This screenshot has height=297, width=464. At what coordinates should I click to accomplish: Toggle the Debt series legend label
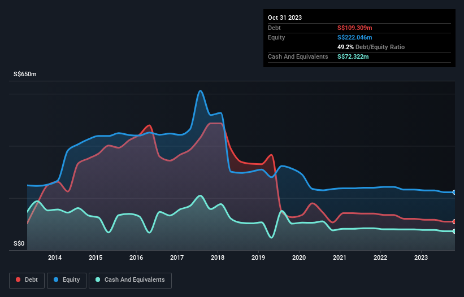(x=32, y=279)
